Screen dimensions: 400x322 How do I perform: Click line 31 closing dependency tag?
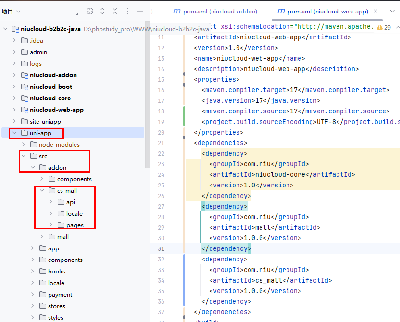point(226,248)
